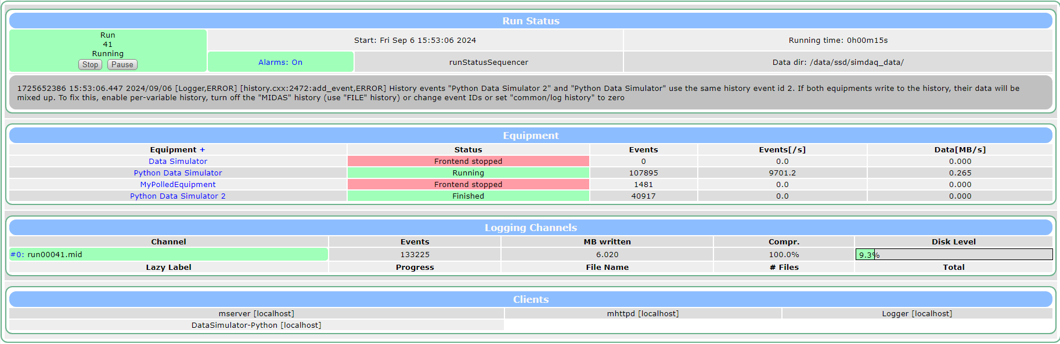The image size is (1060, 344).
Task: Click the Disk Level progress bar
Action: (954, 254)
